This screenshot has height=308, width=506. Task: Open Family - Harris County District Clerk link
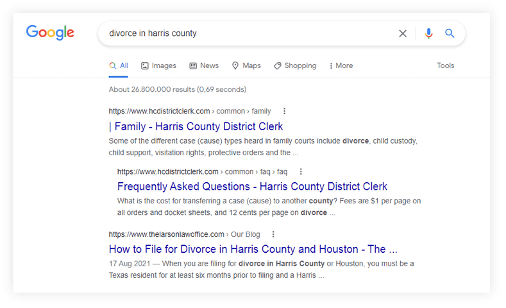(x=196, y=126)
